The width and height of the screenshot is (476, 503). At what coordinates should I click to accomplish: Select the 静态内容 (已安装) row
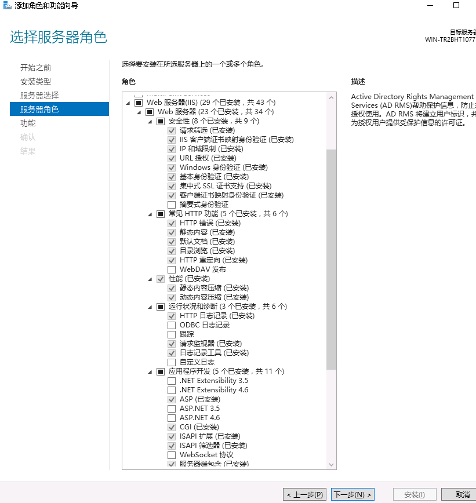[x=207, y=232]
